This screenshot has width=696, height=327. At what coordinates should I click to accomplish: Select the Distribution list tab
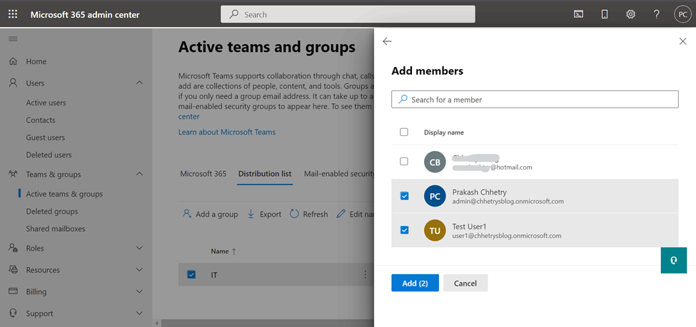pos(265,174)
